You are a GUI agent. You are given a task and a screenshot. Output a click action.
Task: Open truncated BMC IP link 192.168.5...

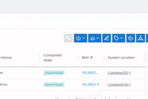tap(90, 73)
